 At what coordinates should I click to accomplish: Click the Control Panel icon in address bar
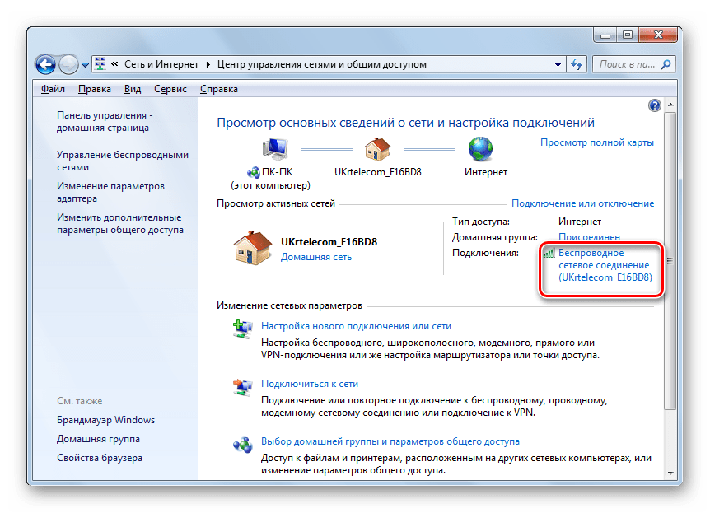coord(100,64)
